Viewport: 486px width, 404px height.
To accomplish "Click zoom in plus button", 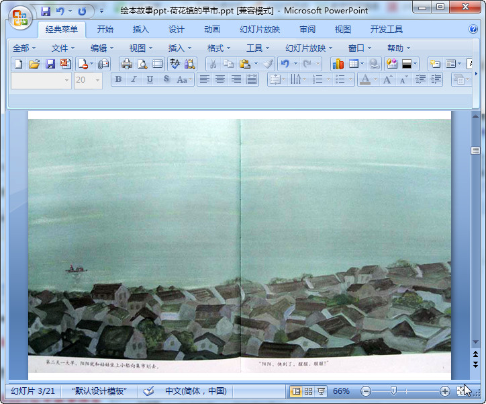I will pos(445,391).
